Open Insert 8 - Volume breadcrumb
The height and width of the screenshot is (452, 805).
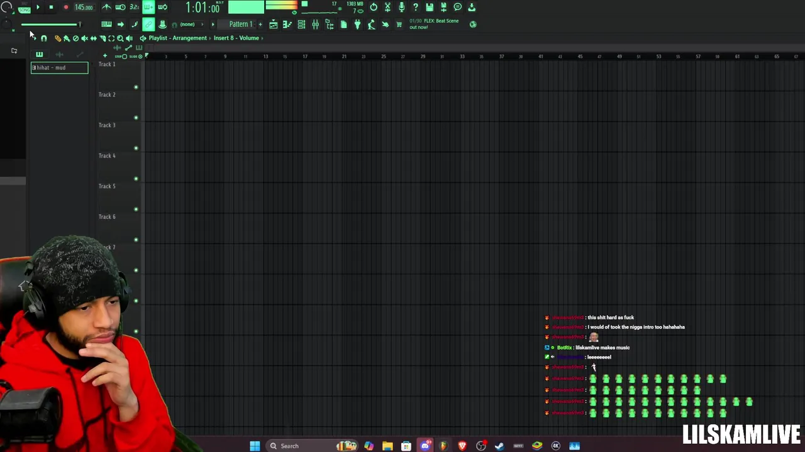(236, 38)
